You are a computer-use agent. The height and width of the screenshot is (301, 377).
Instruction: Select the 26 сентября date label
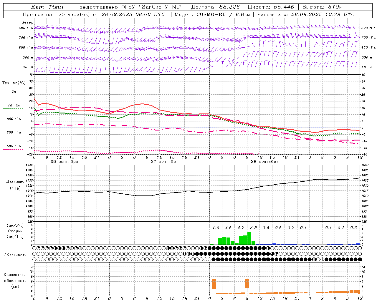click(x=64, y=162)
